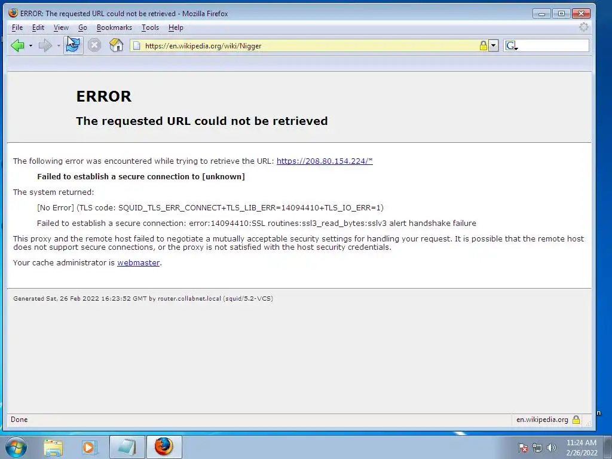Open Windows Explorer from the taskbar
612x459 pixels.
[x=53, y=447]
